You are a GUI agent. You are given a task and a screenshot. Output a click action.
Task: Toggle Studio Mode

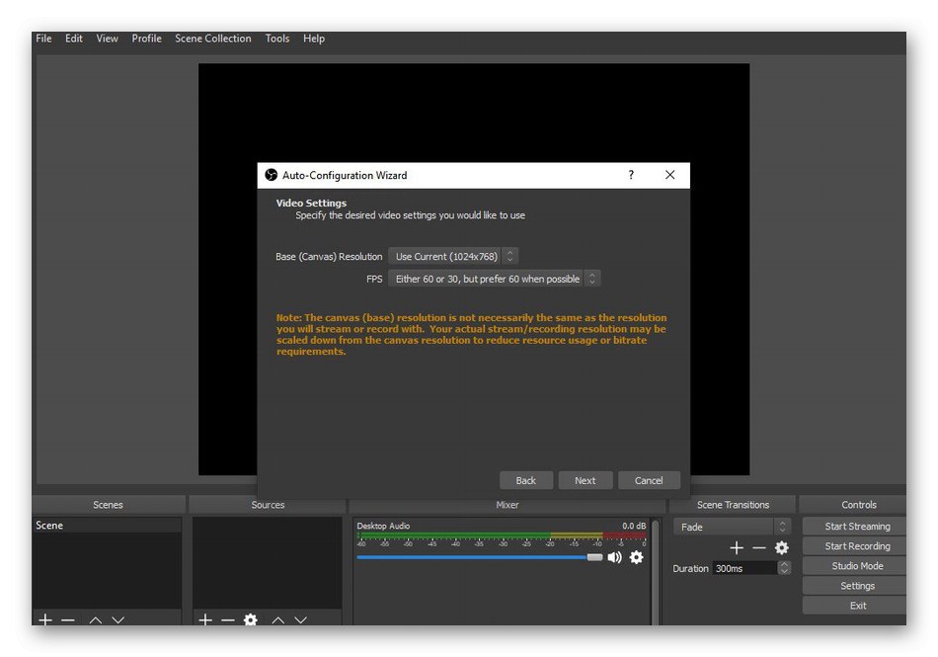pos(856,565)
